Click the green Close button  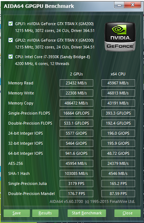pos(128,213)
